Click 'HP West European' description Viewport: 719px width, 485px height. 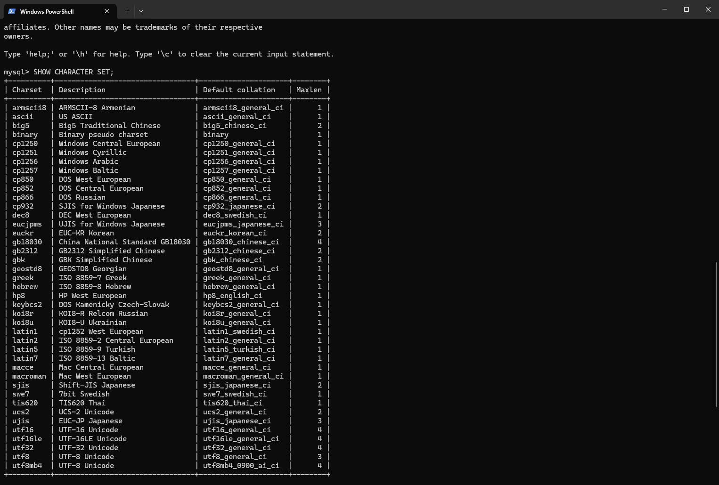click(93, 296)
